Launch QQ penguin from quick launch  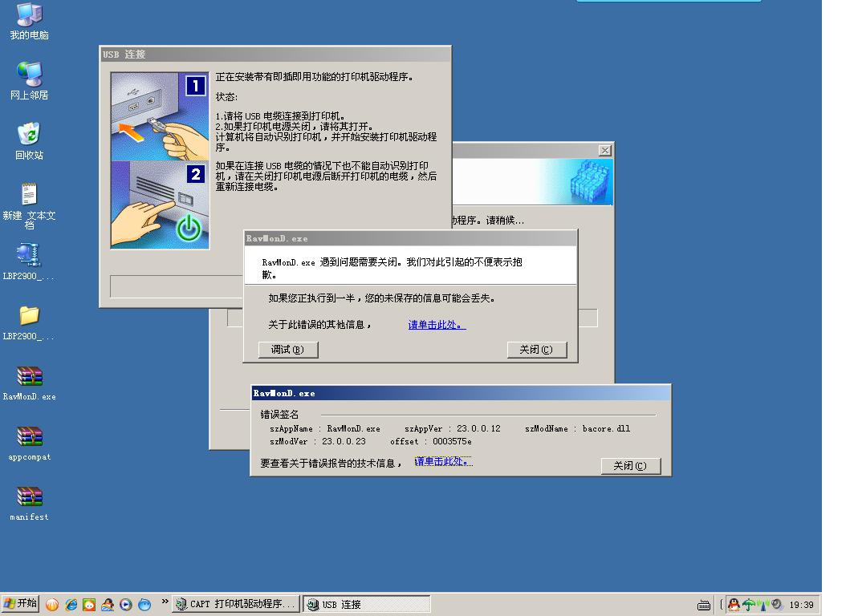point(108,605)
